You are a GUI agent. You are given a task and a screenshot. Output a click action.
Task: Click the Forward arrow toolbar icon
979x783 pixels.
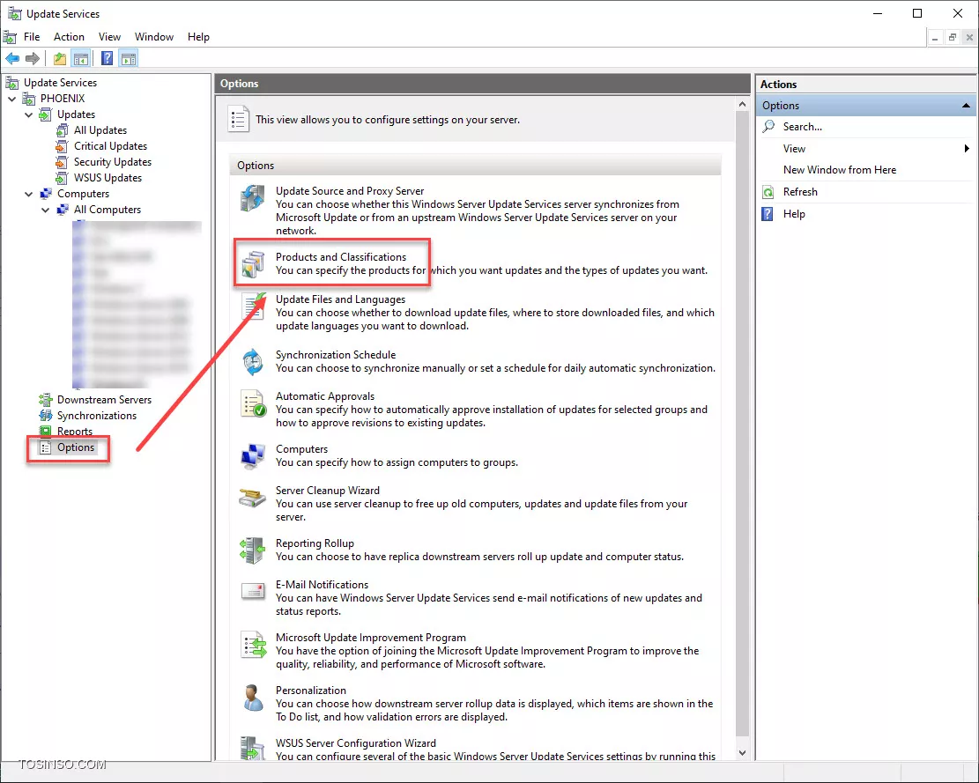click(33, 59)
